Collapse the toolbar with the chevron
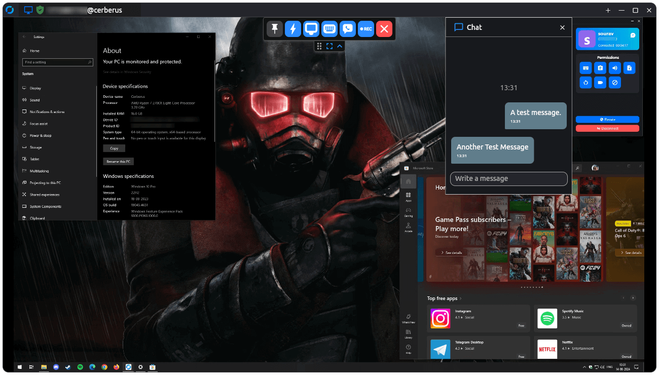659x375 pixels. point(339,46)
